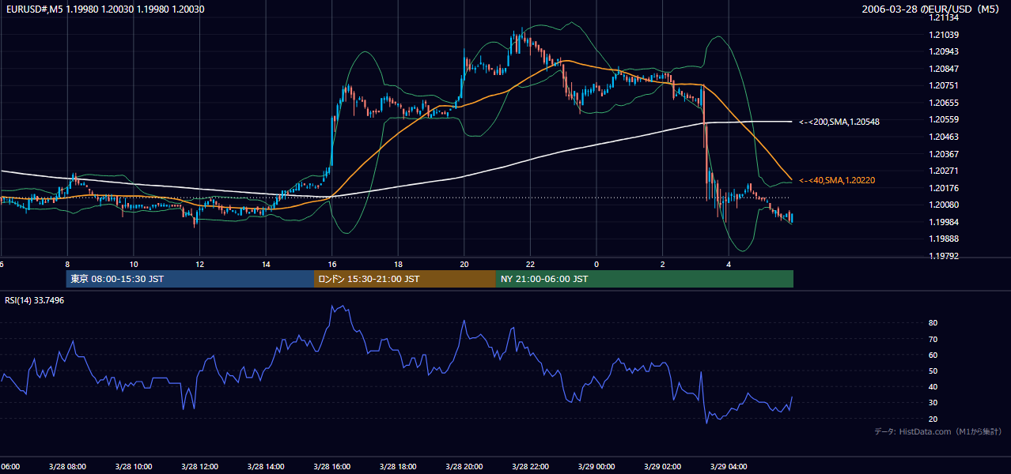The height and width of the screenshot is (474, 1011).
Task: Click the 1.20847 price axis label
Action: tap(944, 69)
